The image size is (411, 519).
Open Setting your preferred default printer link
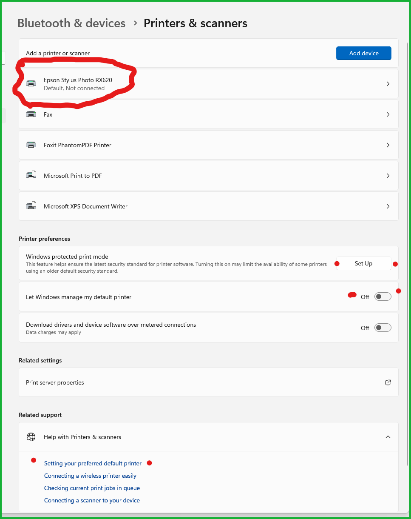[x=93, y=463]
